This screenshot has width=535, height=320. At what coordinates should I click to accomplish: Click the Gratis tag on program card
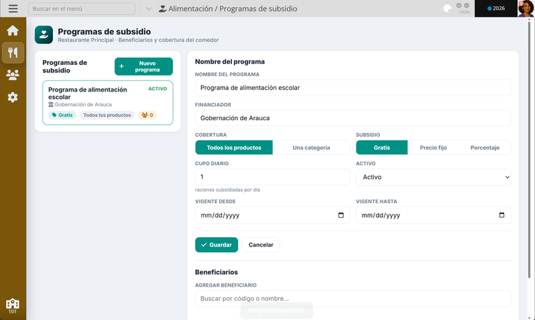pyautogui.click(x=62, y=115)
